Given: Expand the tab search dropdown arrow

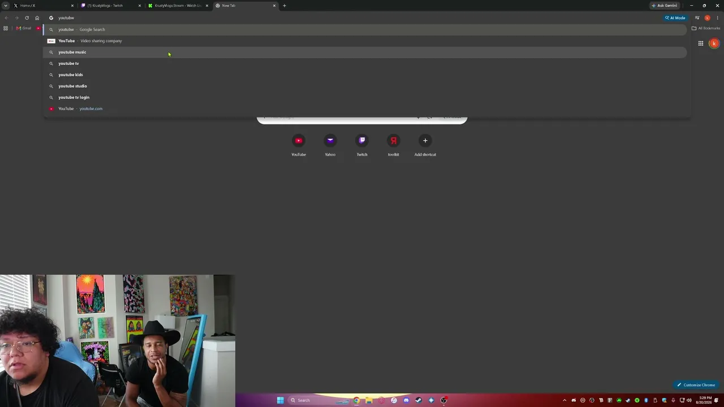Looking at the screenshot, I should coord(6,6).
